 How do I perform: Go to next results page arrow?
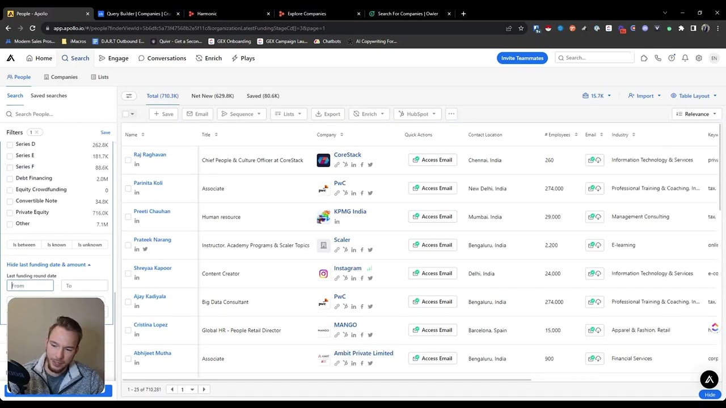pos(204,389)
